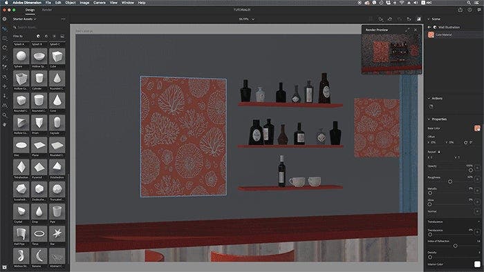Open the help question mark icon
This screenshot has width=484, height=272.
469,10
